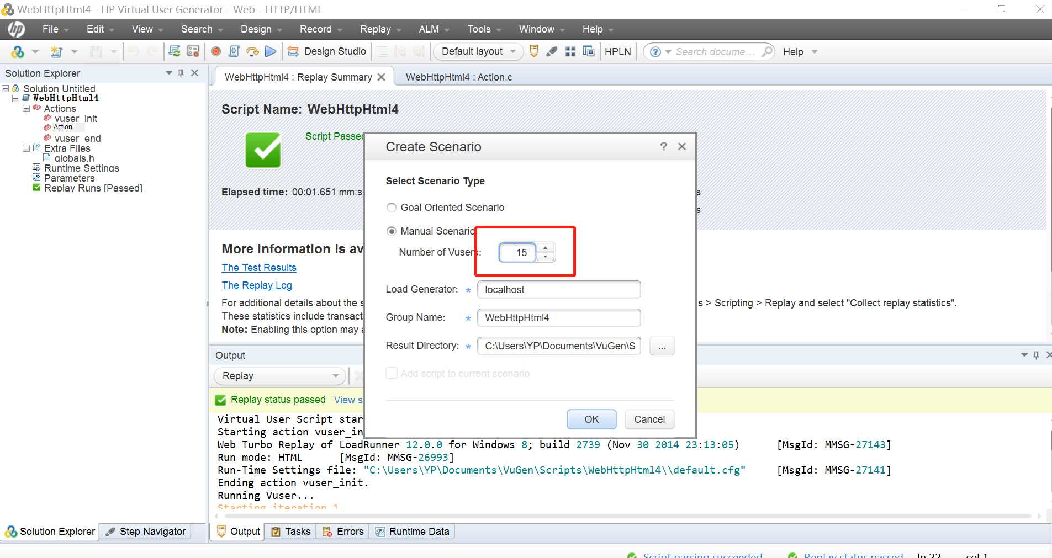Decrease Number of Vusers with down arrow
Image resolution: width=1052 pixels, height=558 pixels.
[546, 257]
